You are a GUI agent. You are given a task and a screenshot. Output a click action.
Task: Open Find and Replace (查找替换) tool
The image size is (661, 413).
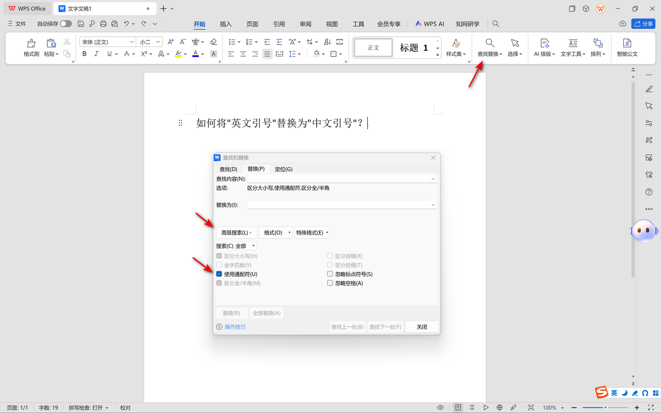click(x=490, y=48)
